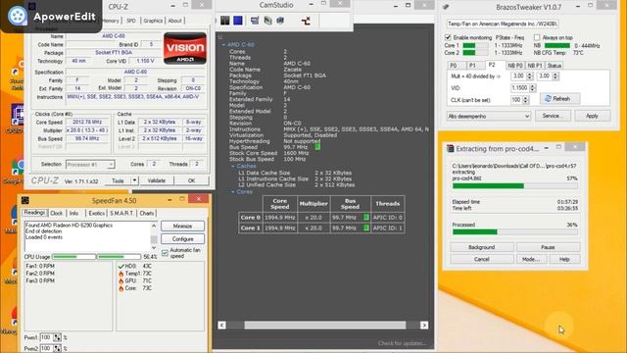Open the Tools dropdown arrow in CPU-Z
The width and height of the screenshot is (627, 353).
point(134,180)
